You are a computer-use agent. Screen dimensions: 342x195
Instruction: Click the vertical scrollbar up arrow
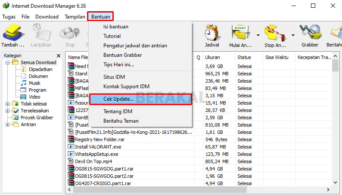pyautogui.click(x=335, y=56)
